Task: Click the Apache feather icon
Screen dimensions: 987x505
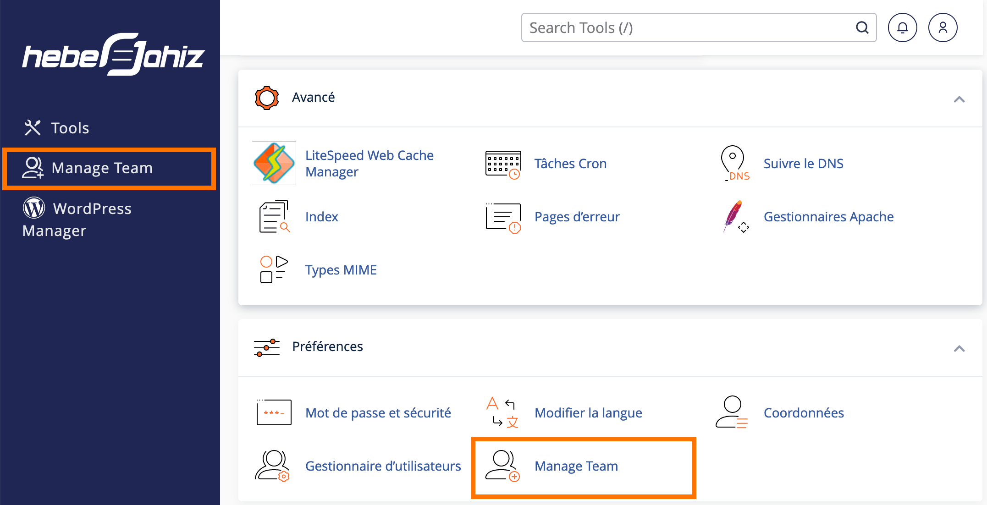Action: click(x=736, y=216)
